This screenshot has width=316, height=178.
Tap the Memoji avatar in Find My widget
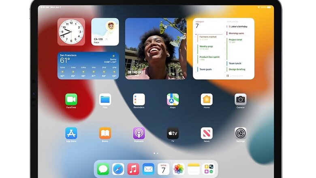[111, 25]
